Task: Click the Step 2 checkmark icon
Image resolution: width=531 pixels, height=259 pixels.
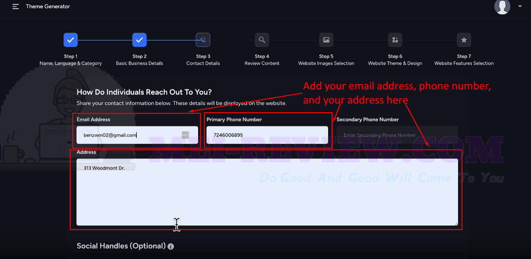Action: point(139,40)
